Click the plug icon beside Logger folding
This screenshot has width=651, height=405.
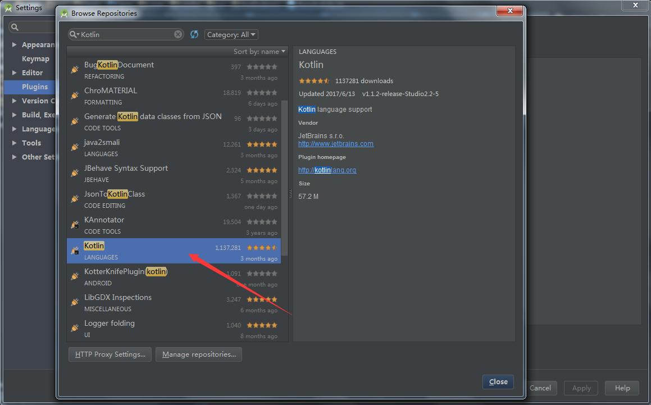pyautogui.click(x=75, y=328)
